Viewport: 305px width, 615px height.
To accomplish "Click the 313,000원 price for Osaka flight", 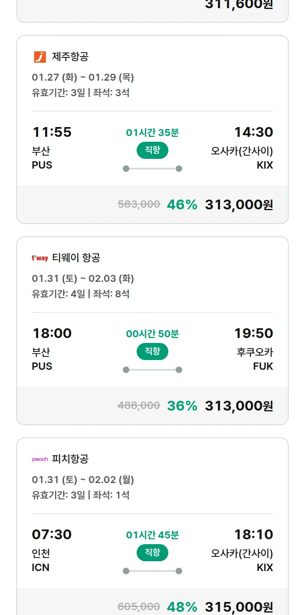I will tap(239, 204).
